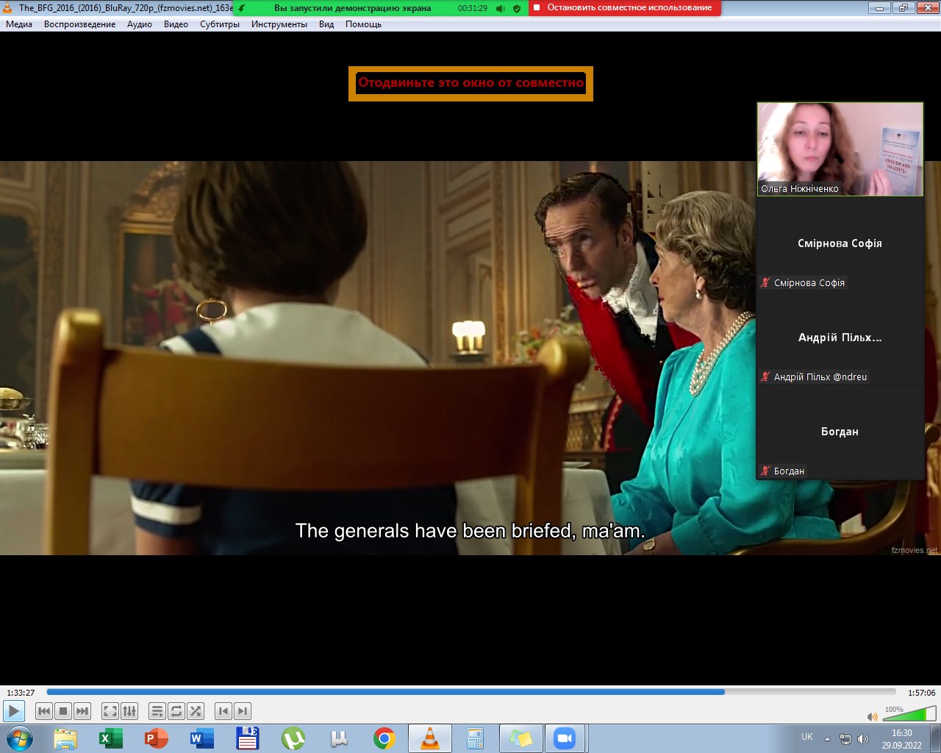941x753 pixels.
Task: Skip to previous media track
Action: point(44,711)
